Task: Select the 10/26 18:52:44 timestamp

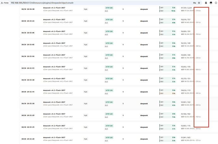Action: click(x=28, y=92)
